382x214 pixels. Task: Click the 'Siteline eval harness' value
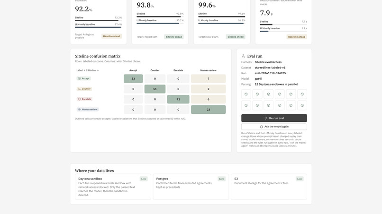click(x=268, y=62)
